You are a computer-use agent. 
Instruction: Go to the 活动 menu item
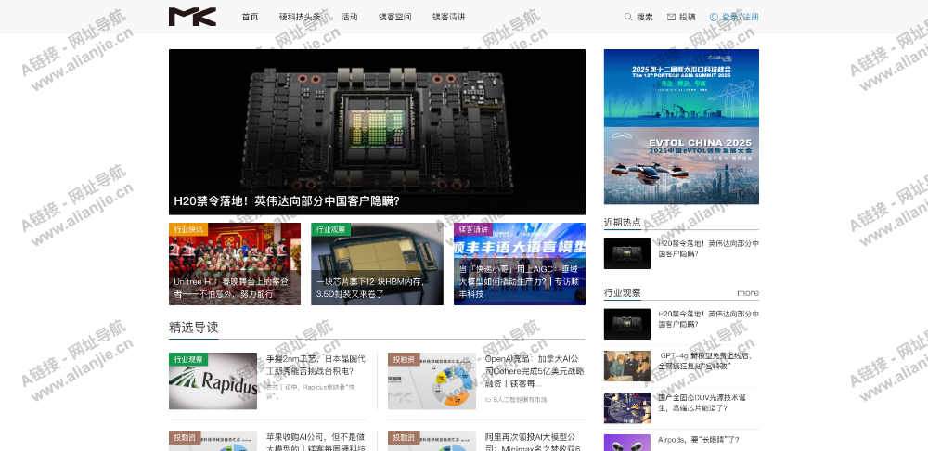(349, 17)
